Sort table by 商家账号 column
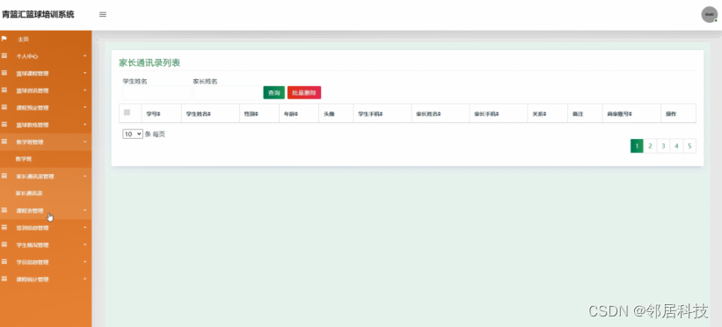 tap(631, 113)
